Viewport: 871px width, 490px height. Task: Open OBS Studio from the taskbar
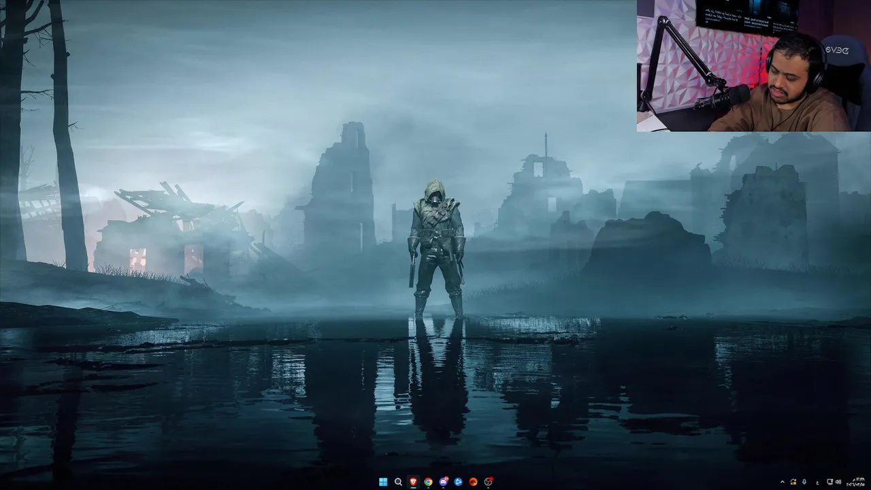click(x=488, y=482)
